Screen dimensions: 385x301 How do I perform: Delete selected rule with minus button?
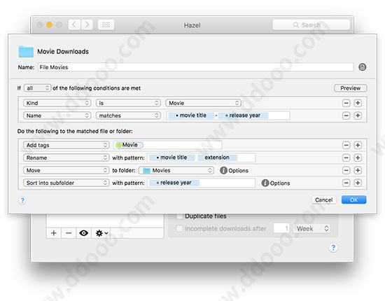click(69, 233)
